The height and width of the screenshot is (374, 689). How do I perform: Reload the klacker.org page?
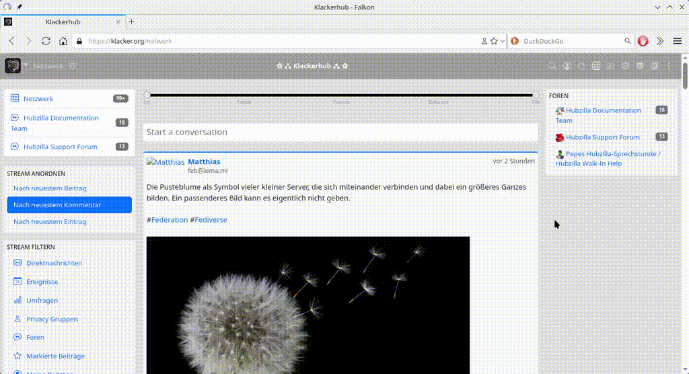[x=46, y=41]
